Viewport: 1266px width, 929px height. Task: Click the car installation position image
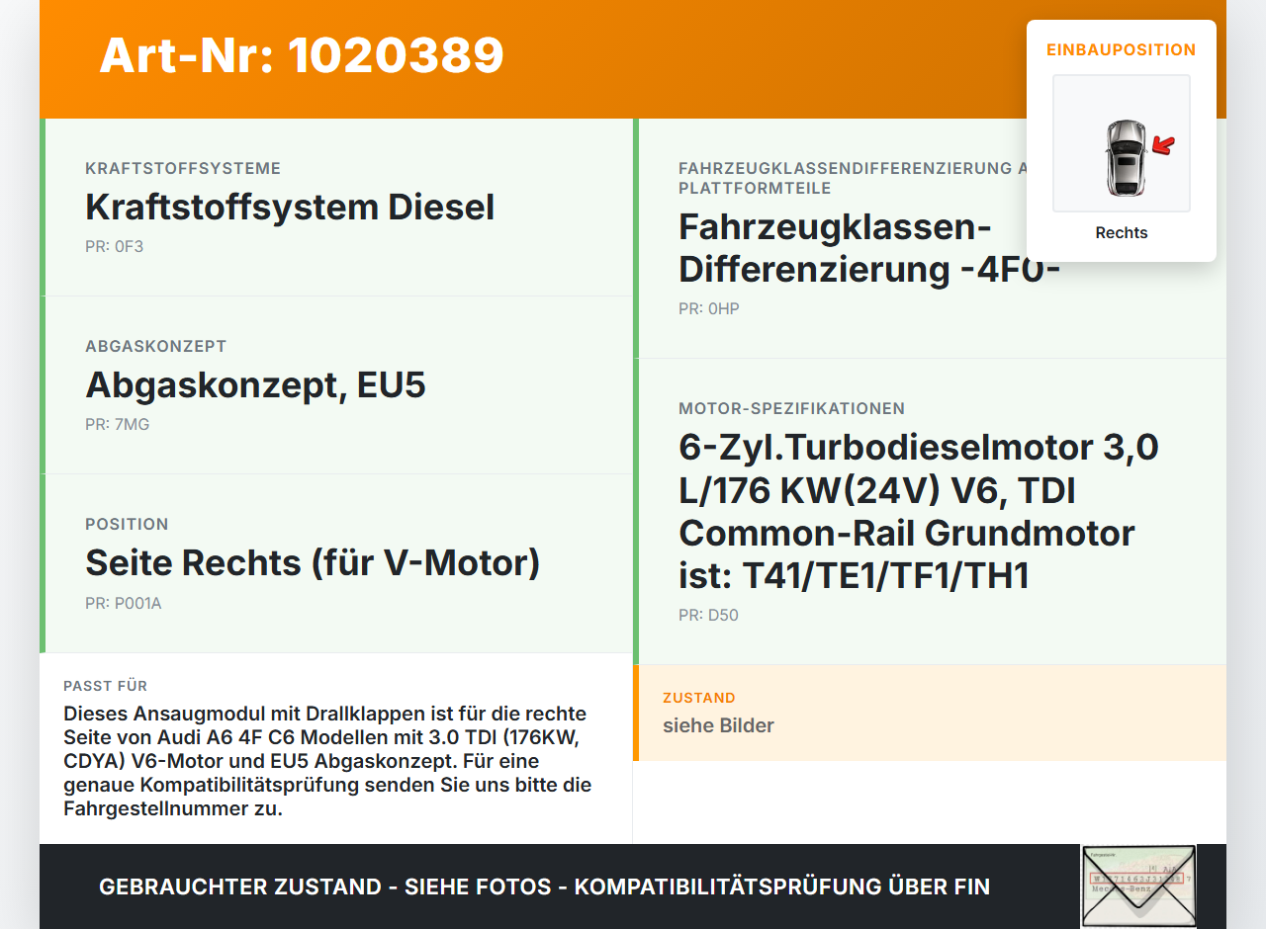click(x=1122, y=143)
